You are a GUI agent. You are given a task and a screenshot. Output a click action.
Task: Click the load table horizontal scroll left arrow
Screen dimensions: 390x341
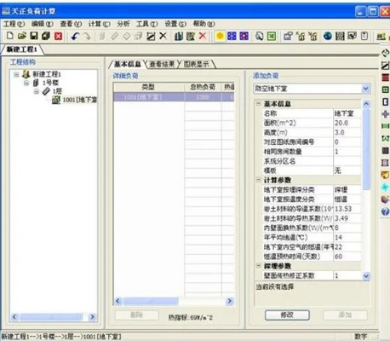[x=118, y=301]
